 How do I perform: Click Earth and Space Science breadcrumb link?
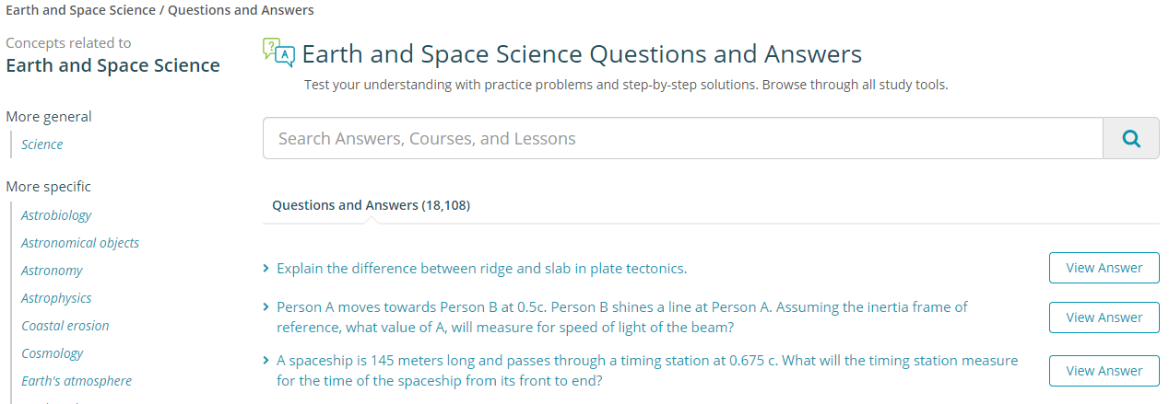[82, 10]
